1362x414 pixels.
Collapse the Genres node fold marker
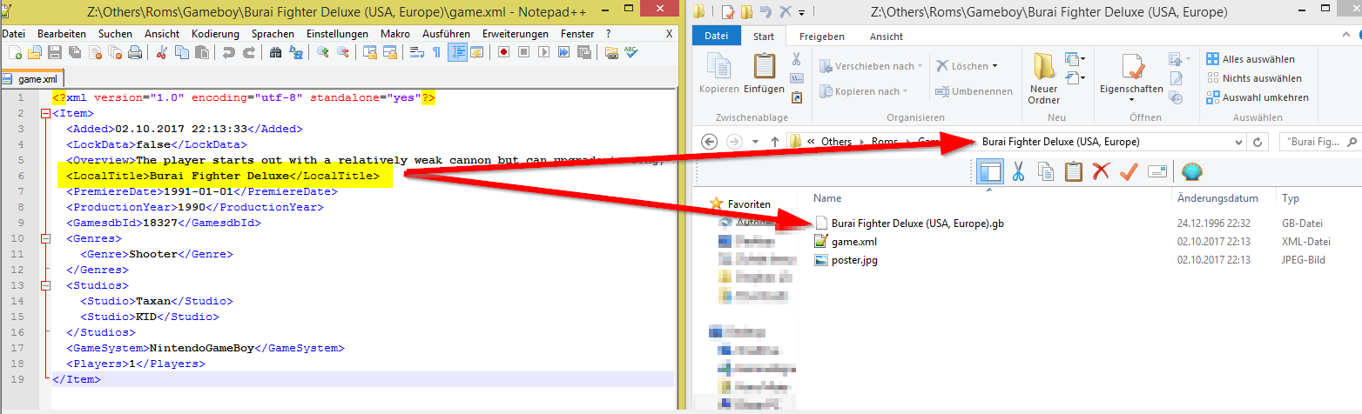click(44, 239)
